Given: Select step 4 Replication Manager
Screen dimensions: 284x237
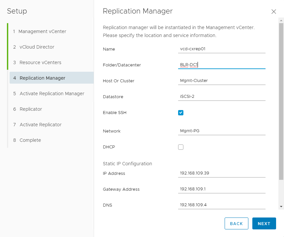Looking at the screenshot, I should [42, 78].
